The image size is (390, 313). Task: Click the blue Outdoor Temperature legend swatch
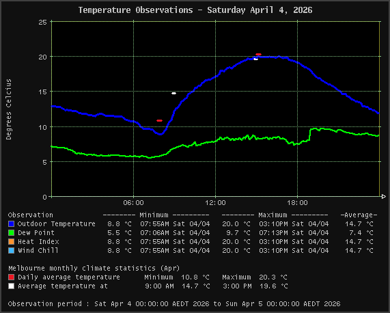tap(11, 223)
